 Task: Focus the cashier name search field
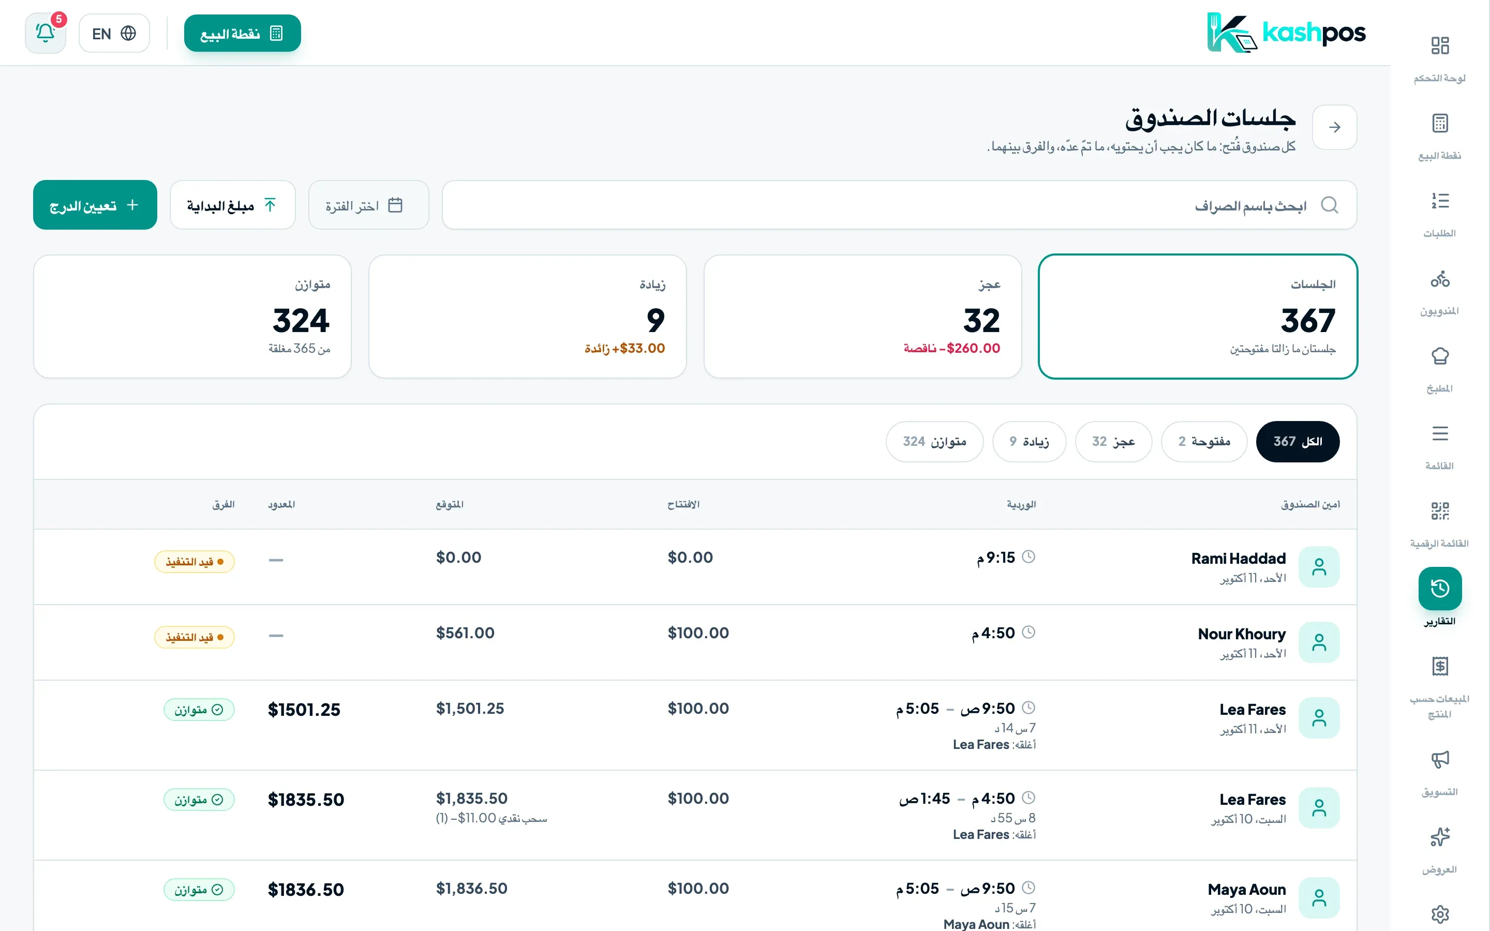(x=899, y=205)
